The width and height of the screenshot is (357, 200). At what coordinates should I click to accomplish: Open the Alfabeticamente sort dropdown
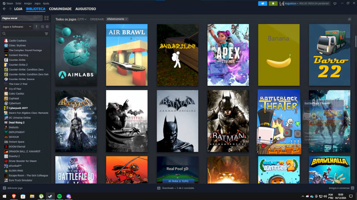pyautogui.click(x=117, y=20)
